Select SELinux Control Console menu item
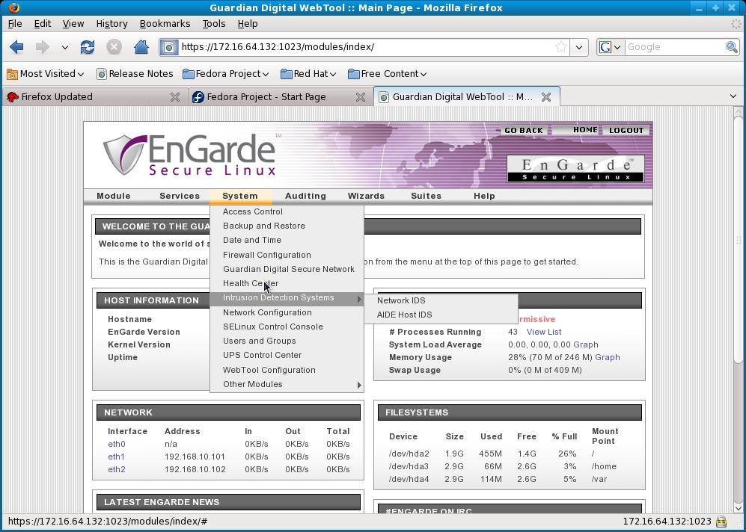Viewport: 746px width, 532px height. pos(287,327)
